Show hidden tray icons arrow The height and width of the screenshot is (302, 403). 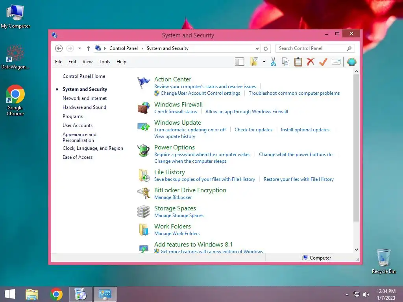(x=347, y=295)
